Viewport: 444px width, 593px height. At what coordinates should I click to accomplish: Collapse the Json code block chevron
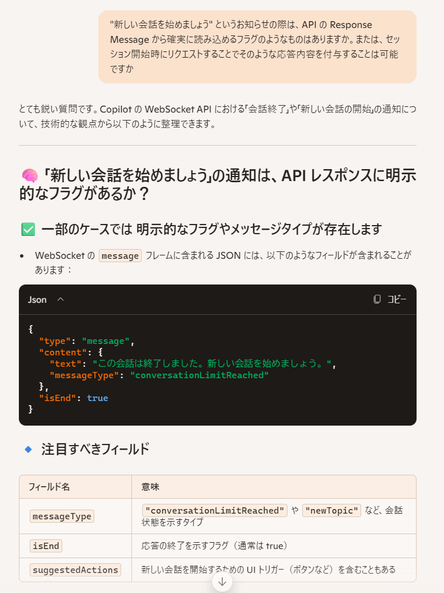[61, 299]
